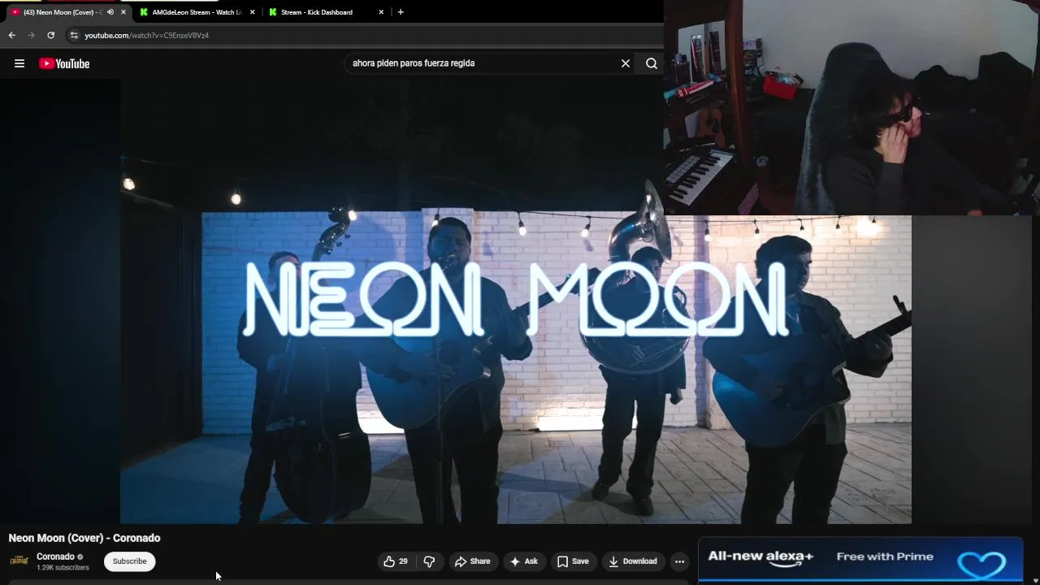Screen dimensions: 1040x585
Task: Download the Neon Moon video
Action: (x=633, y=561)
